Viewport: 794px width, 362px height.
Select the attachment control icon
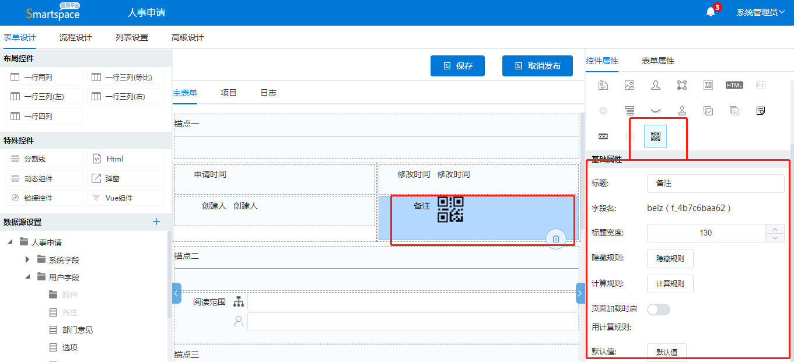coord(603,85)
